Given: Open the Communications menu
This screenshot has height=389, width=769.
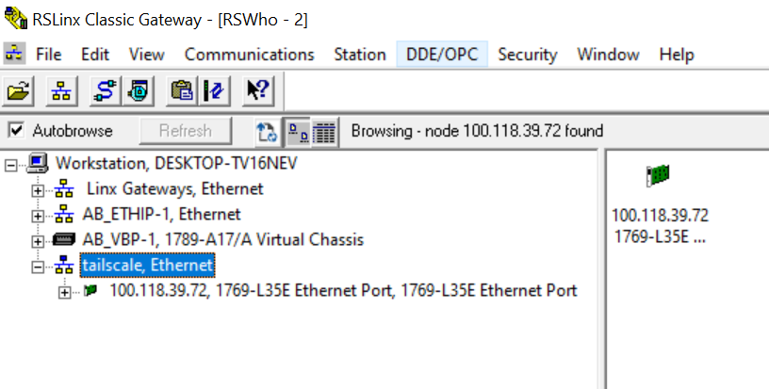Looking at the screenshot, I should pos(249,55).
